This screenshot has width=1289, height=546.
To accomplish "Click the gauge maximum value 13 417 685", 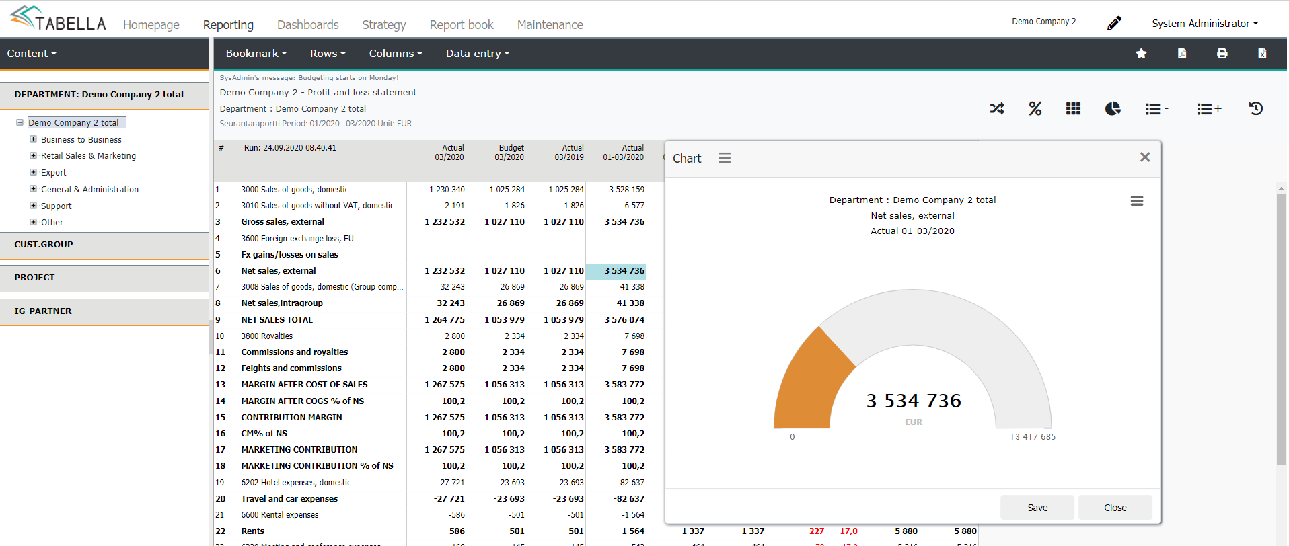I will 1033,437.
